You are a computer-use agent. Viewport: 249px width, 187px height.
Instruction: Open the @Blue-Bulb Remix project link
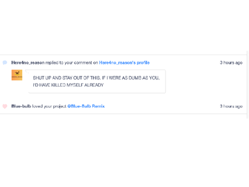86,106
